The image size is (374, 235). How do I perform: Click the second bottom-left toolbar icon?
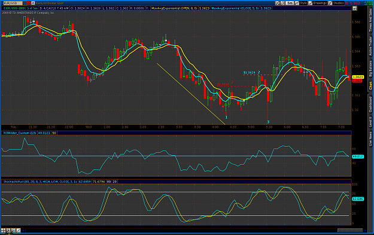(8, 230)
